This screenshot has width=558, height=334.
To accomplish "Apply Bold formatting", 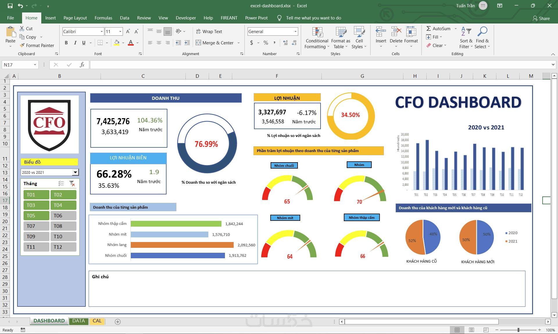I will pos(66,43).
